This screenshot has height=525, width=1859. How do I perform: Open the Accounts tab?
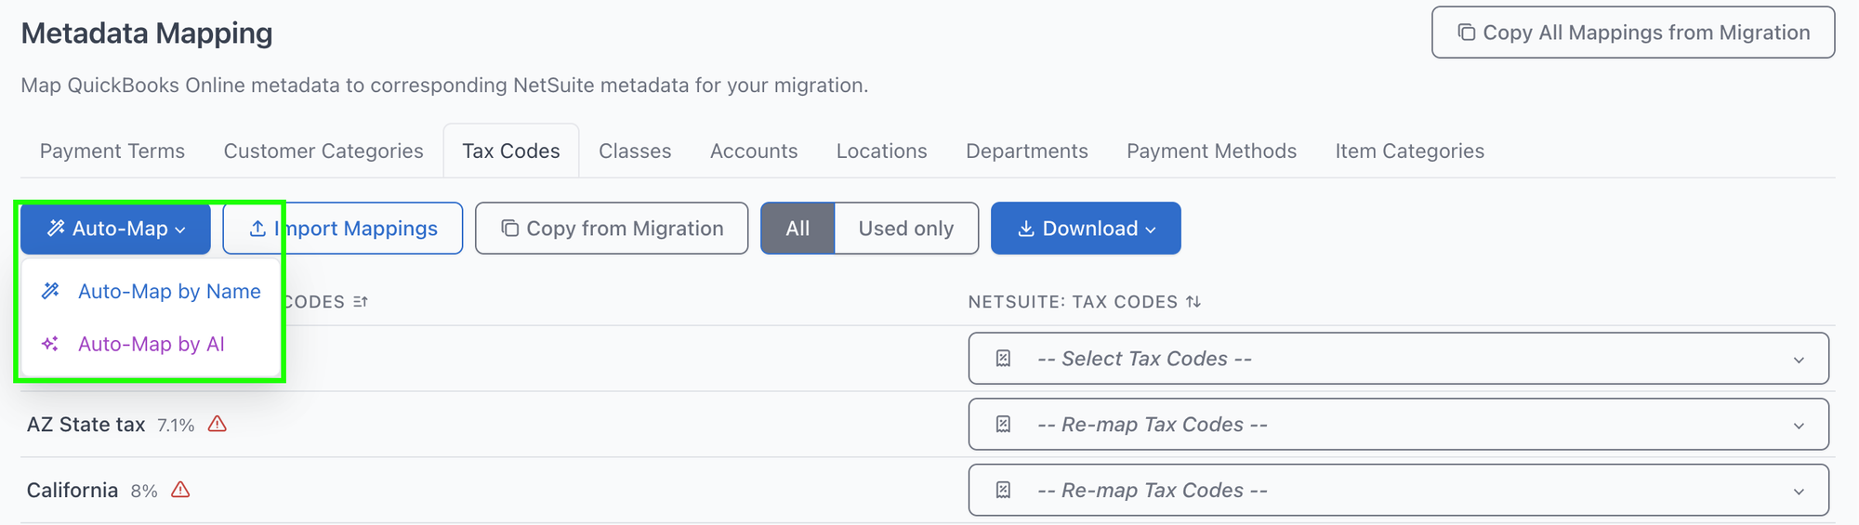tap(754, 151)
